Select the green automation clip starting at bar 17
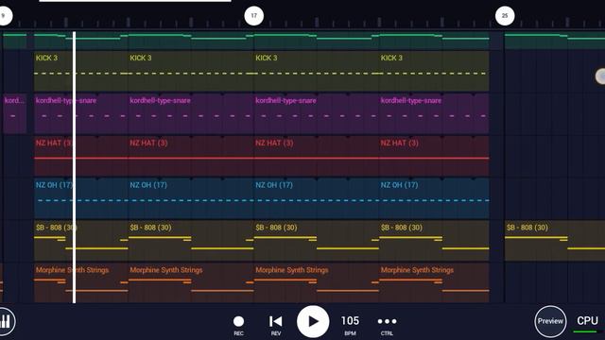The image size is (605, 340). [317, 41]
